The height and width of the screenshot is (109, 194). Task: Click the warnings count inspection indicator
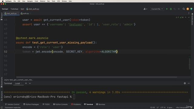point(177,17)
